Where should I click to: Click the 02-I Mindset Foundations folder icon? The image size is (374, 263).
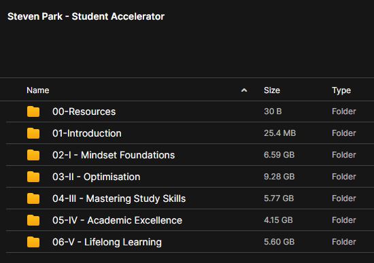coord(33,155)
